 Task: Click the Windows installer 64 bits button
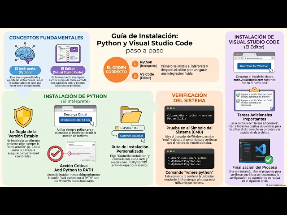(x=75, y=120)
